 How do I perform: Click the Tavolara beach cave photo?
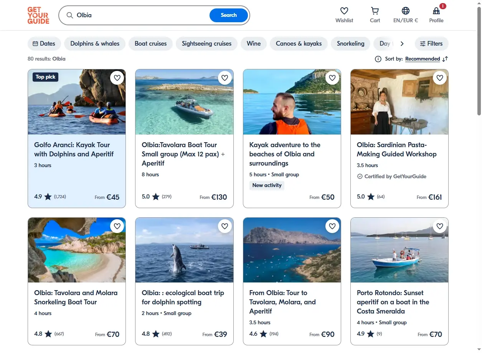[77, 250]
